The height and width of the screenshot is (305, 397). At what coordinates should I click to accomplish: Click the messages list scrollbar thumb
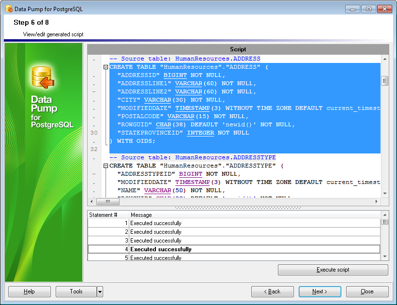[384, 222]
